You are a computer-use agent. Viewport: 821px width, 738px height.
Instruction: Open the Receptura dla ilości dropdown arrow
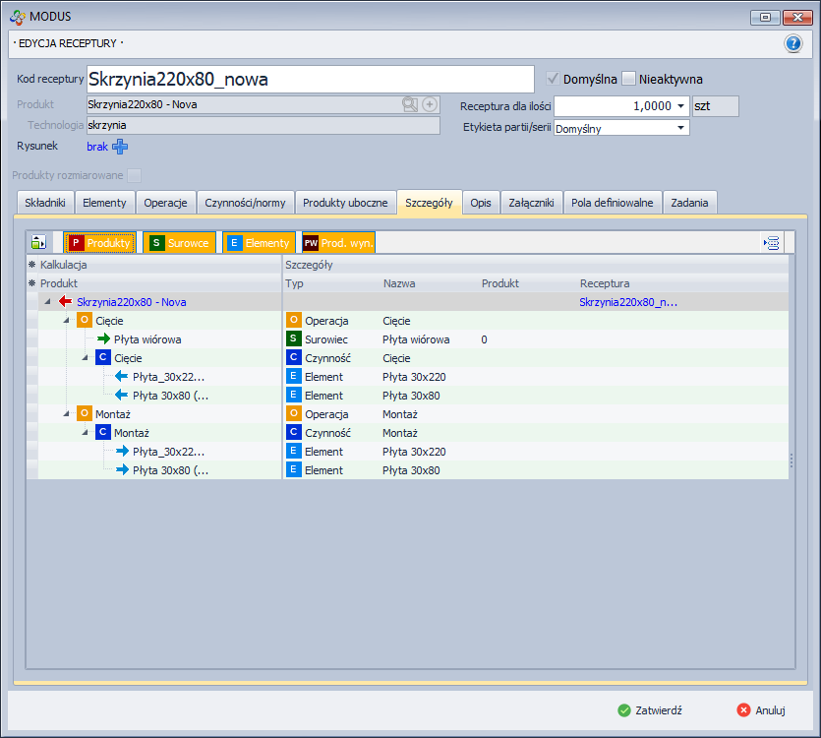[681, 106]
